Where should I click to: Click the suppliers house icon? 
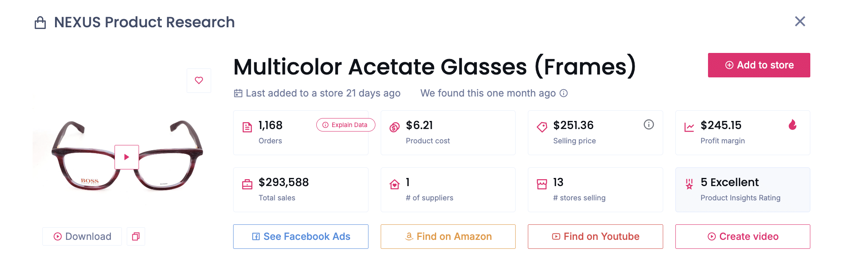click(x=394, y=184)
